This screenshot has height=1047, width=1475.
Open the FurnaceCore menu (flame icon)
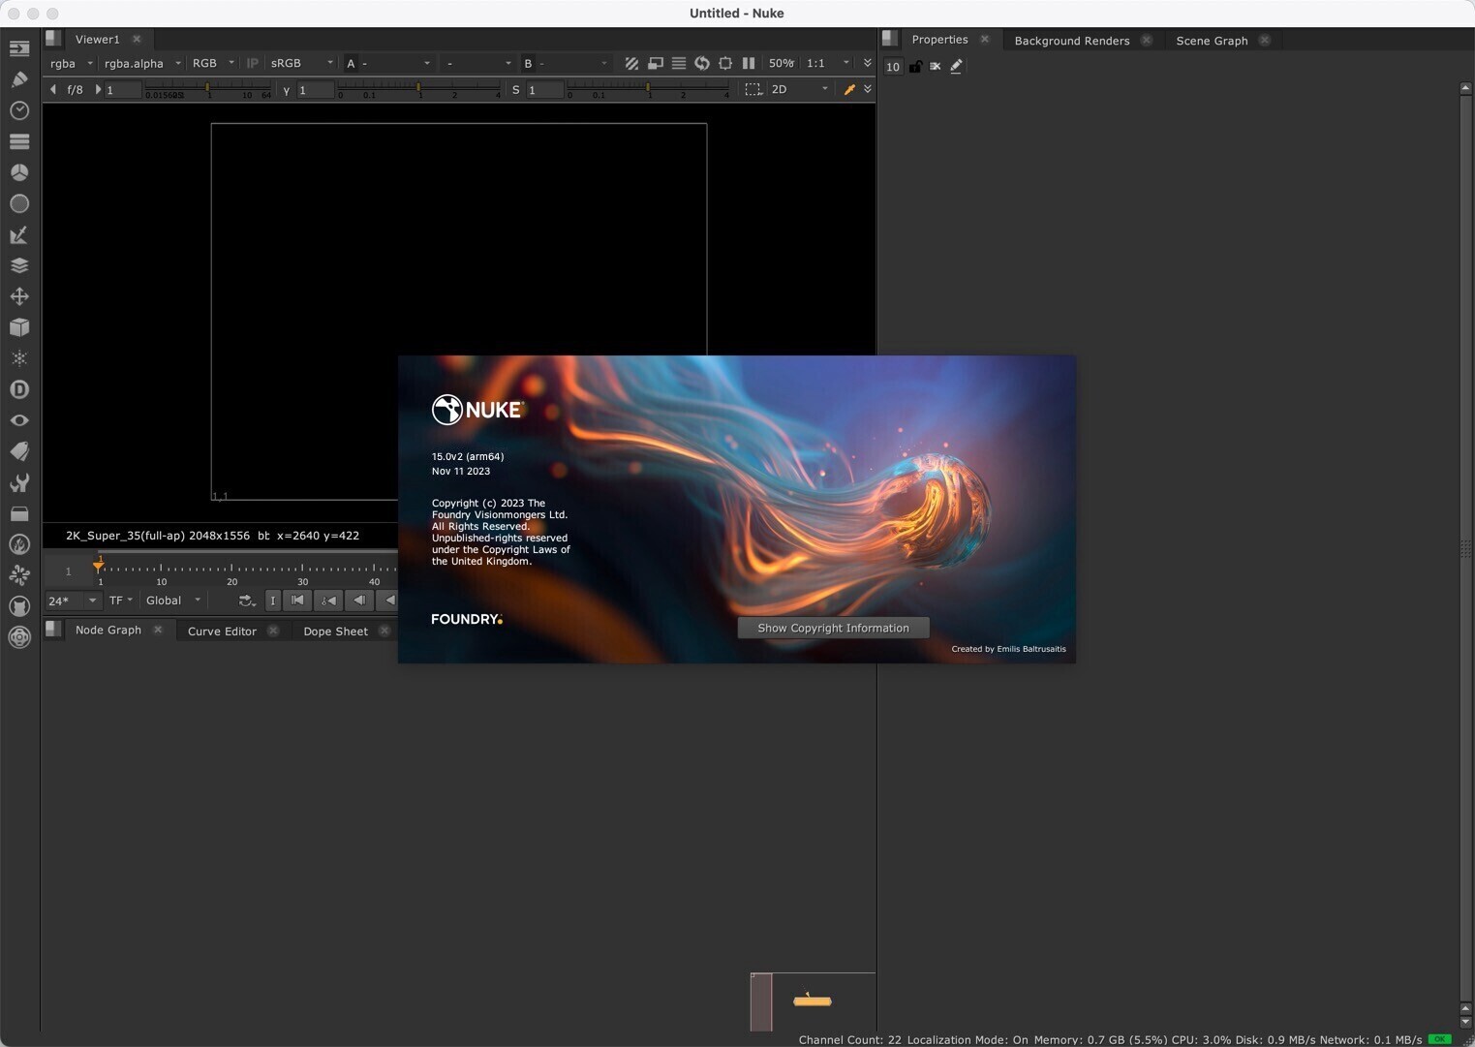tap(19, 544)
